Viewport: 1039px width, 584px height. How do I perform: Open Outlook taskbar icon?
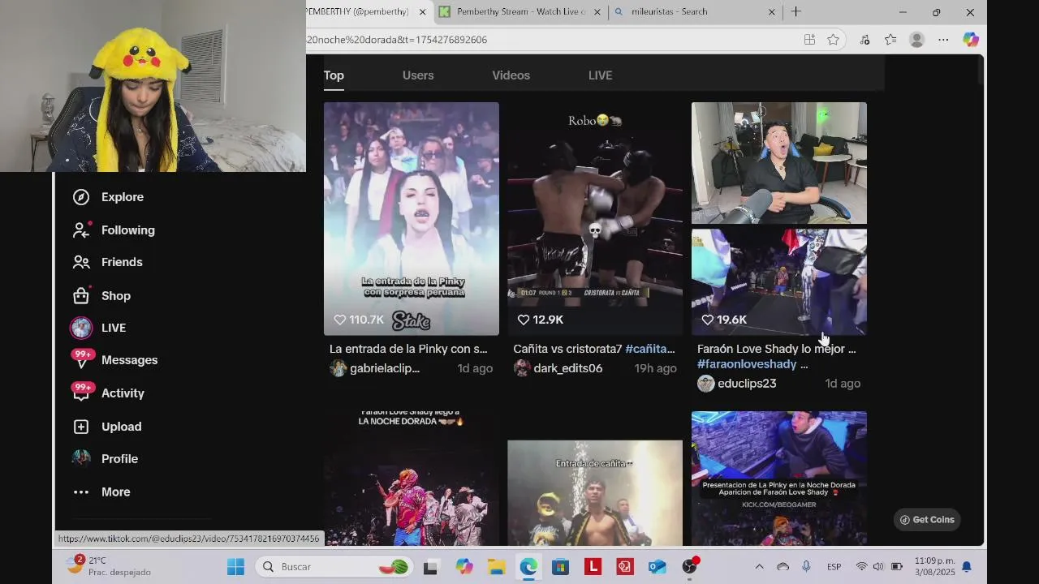(x=657, y=567)
